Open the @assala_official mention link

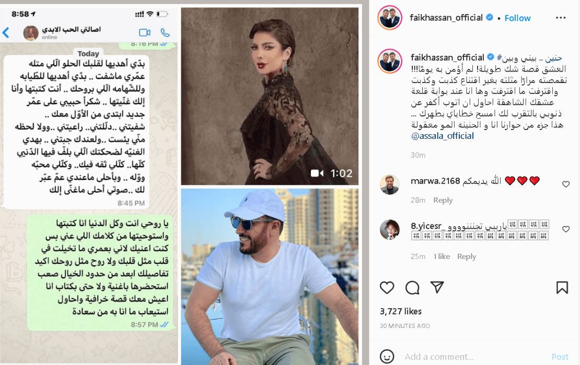tap(443, 136)
